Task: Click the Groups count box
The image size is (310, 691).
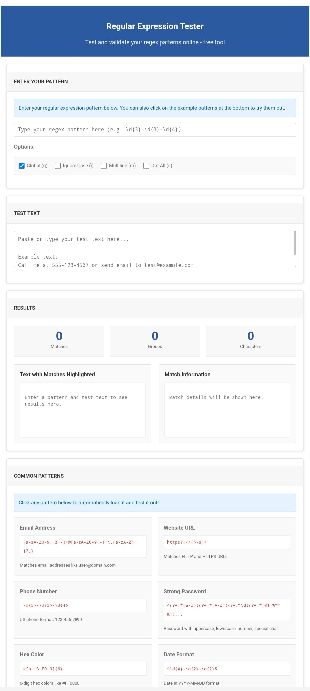Action: (x=155, y=341)
